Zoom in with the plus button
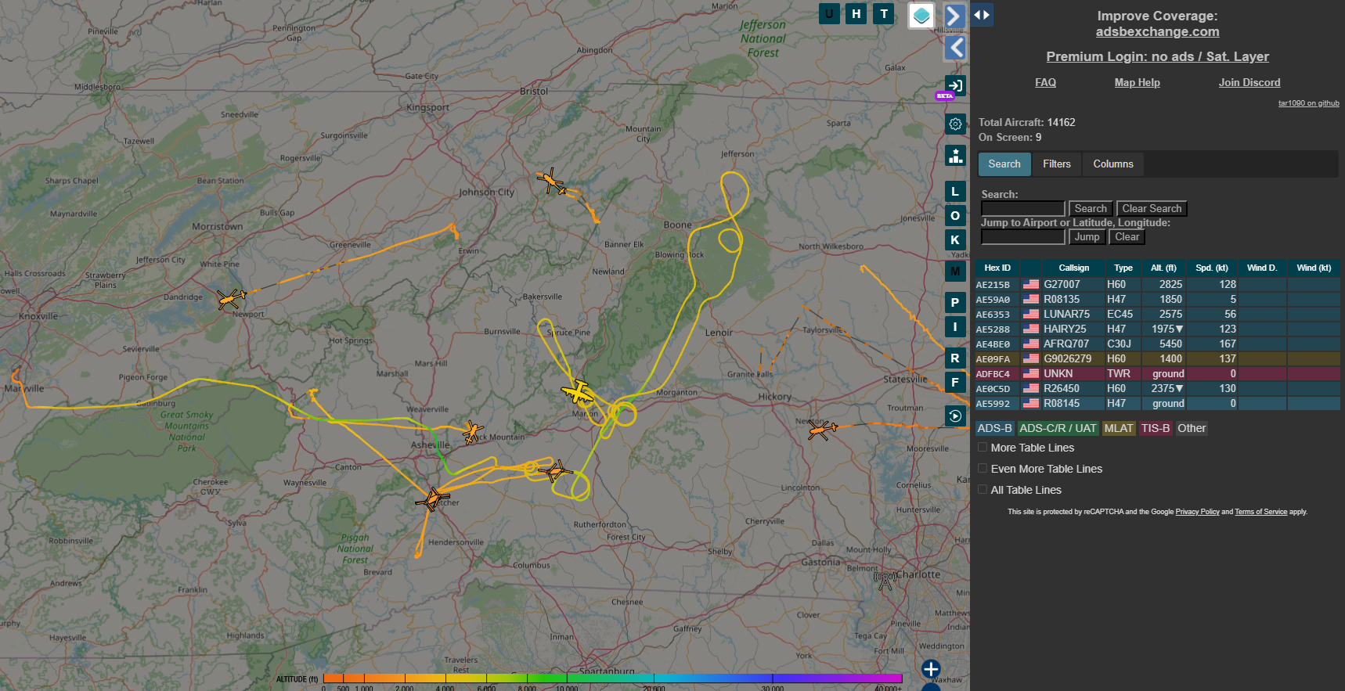 pos(931,668)
